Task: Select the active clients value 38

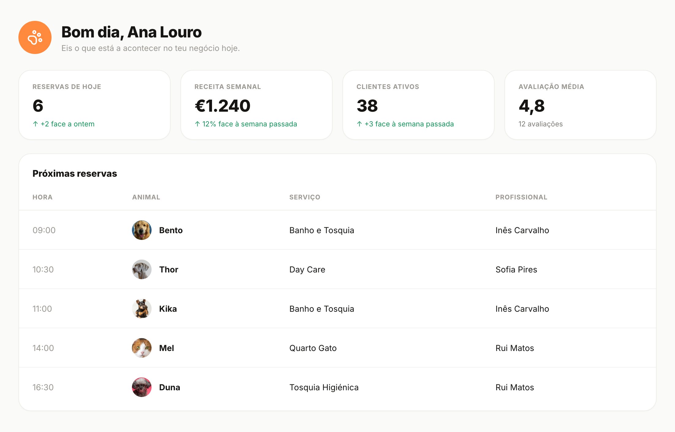Action: pyautogui.click(x=367, y=106)
